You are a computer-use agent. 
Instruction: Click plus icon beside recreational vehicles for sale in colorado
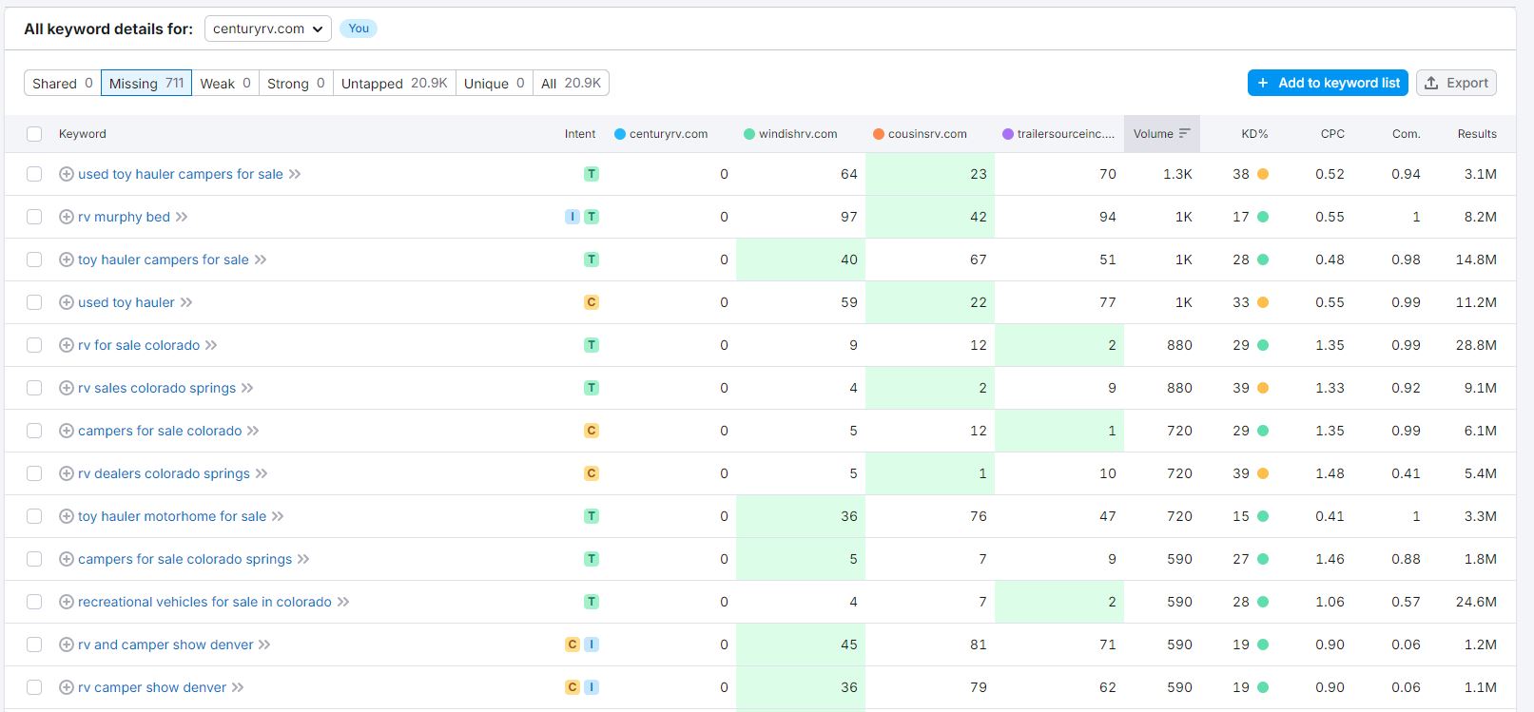[x=67, y=602]
